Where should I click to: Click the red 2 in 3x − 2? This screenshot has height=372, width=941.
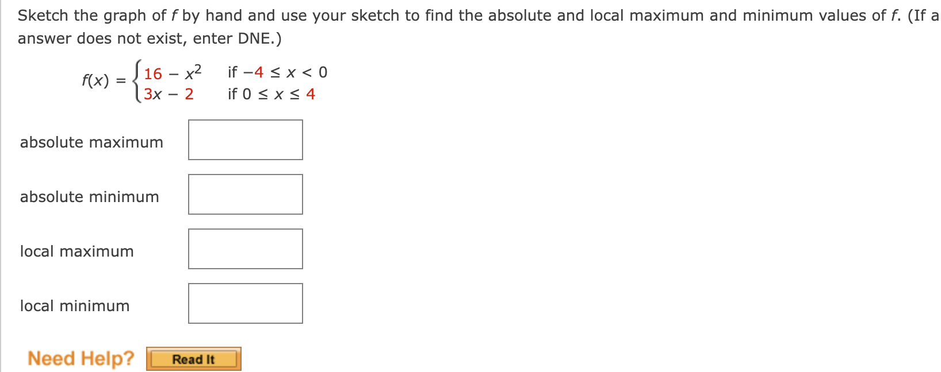coord(189,94)
